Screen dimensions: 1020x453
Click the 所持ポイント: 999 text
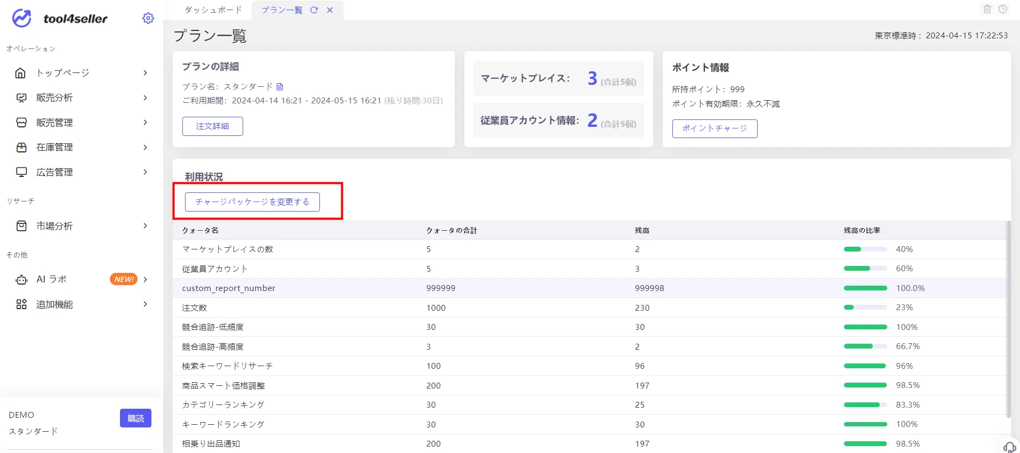pyautogui.click(x=708, y=89)
